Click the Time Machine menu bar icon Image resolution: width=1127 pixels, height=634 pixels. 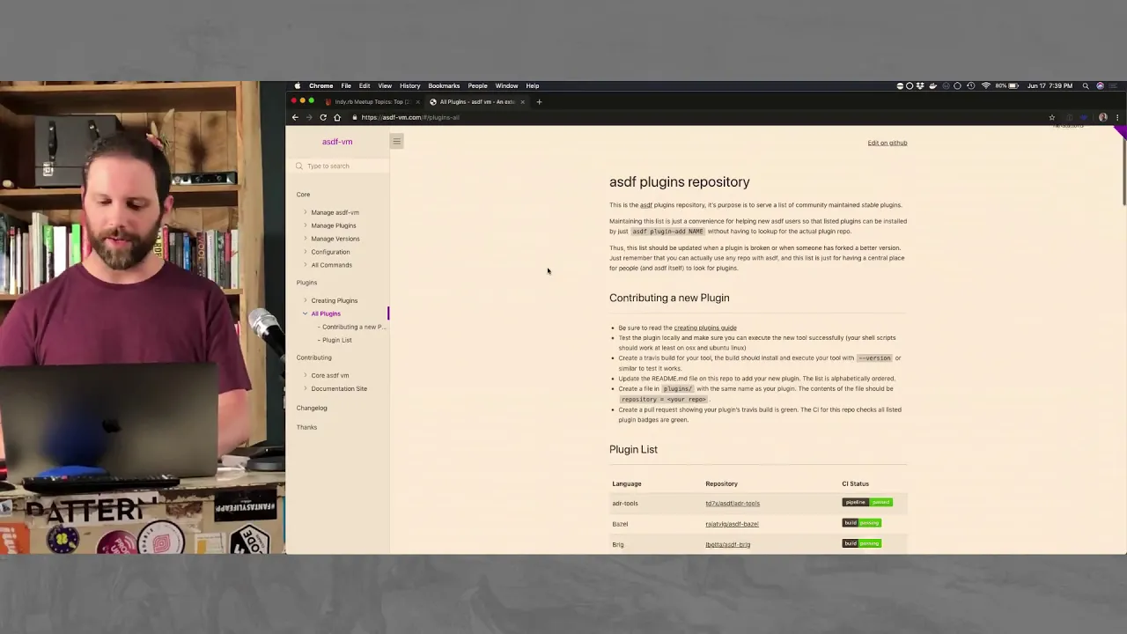click(971, 85)
